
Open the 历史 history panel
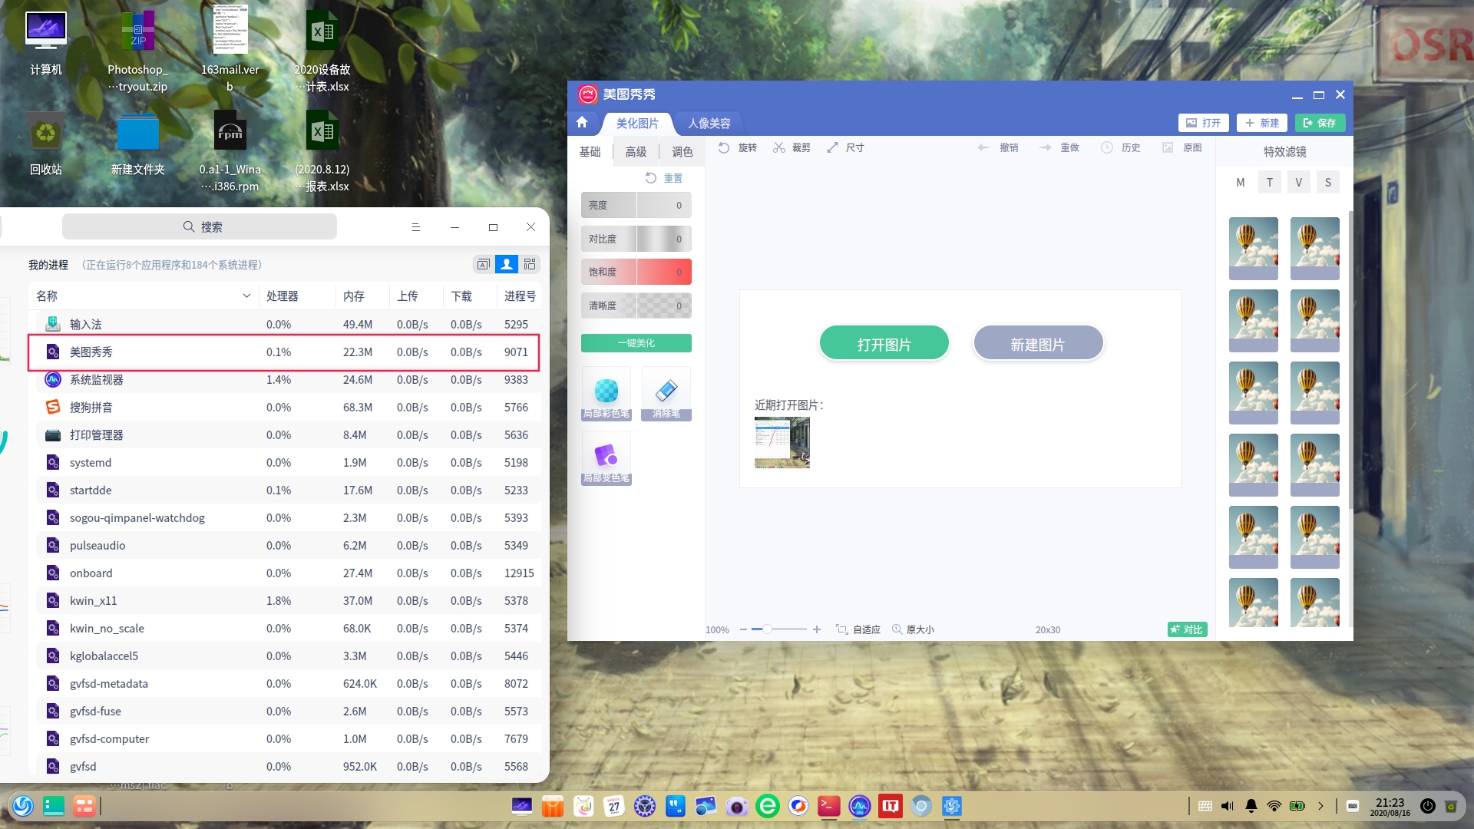point(1121,147)
